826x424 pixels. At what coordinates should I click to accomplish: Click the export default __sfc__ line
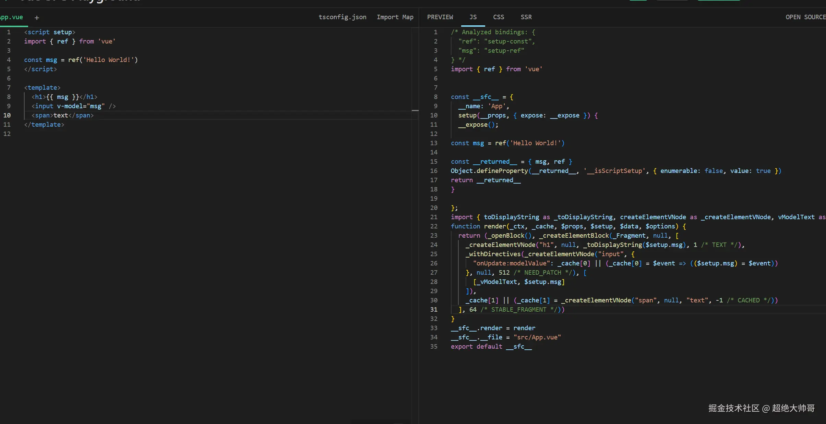[491, 347]
